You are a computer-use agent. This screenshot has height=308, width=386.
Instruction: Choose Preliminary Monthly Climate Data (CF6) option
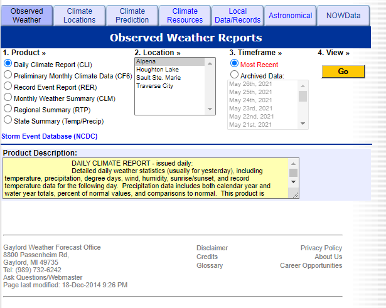tap(8, 75)
